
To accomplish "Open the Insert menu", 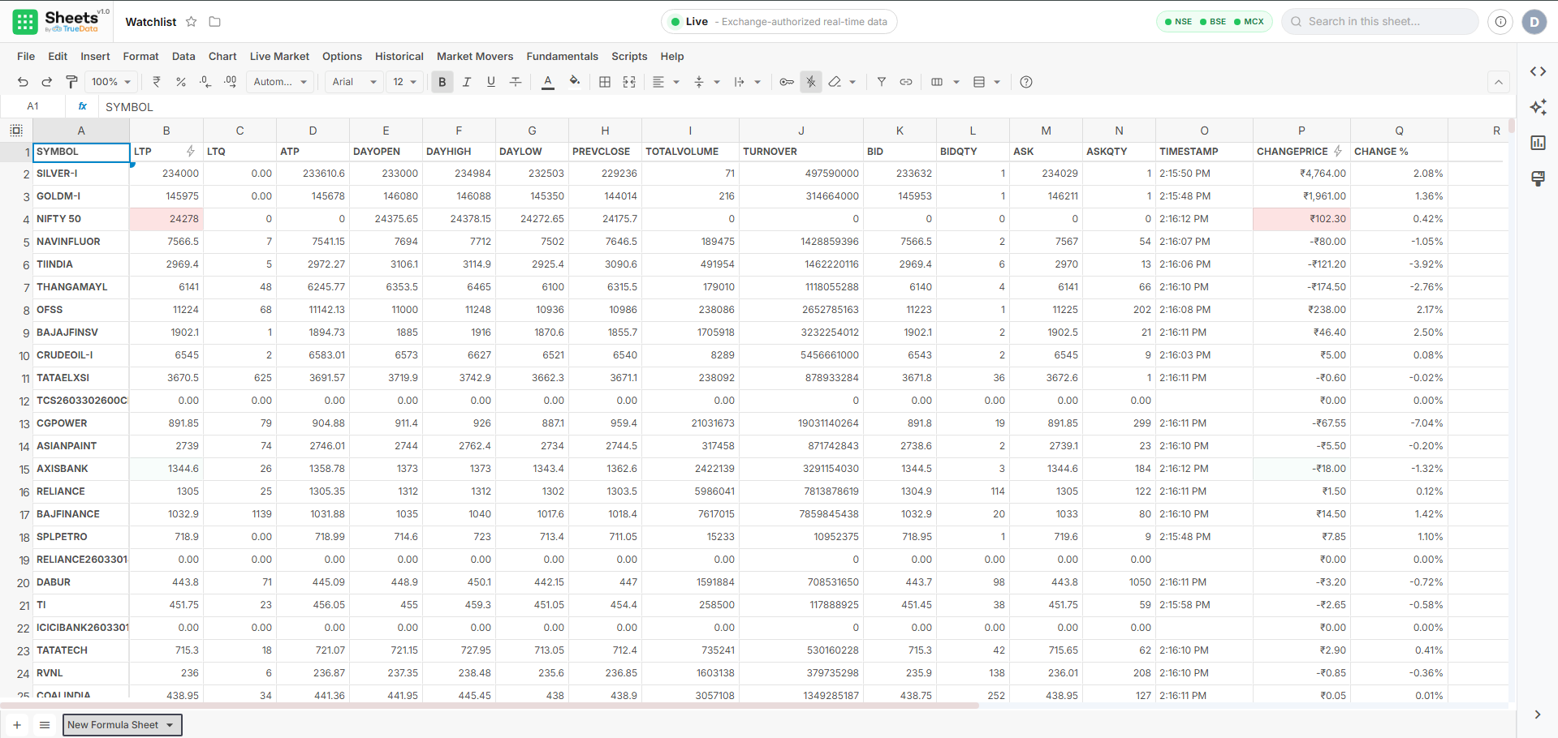I will (95, 56).
